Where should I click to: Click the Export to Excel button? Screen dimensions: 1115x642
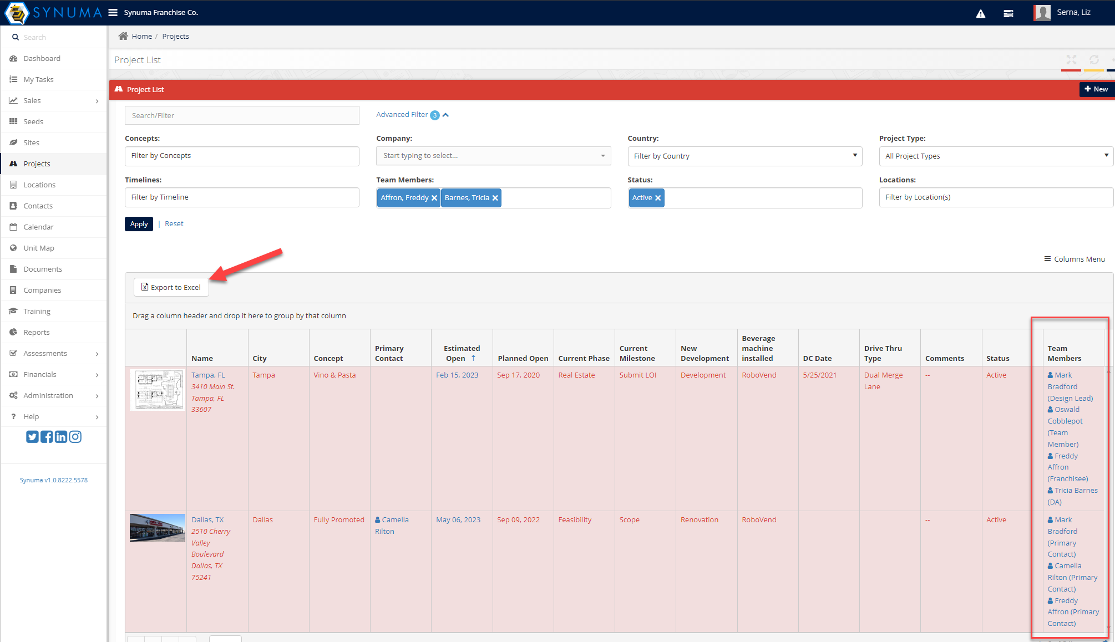(171, 287)
